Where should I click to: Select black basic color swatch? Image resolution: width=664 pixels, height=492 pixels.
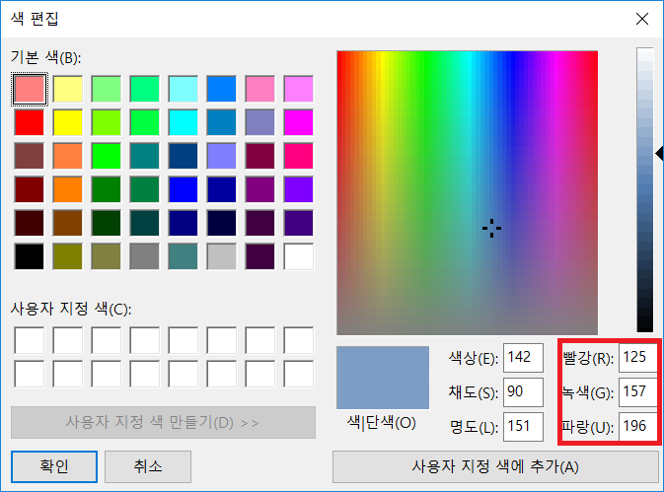(30, 256)
